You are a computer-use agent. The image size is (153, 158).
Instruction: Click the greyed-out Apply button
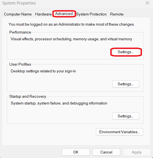tap(137, 152)
